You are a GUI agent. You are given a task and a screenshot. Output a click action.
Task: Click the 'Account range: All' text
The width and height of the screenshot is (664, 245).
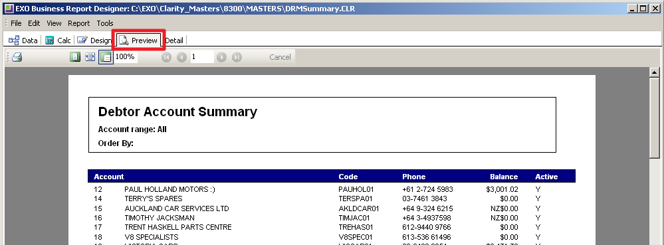(x=132, y=129)
